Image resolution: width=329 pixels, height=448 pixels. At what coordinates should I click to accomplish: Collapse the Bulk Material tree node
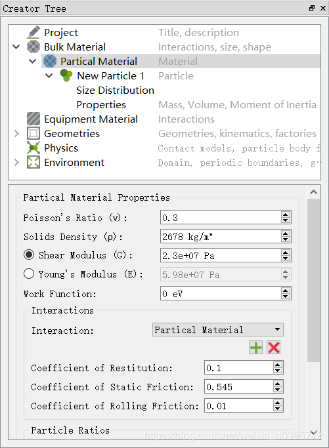pyautogui.click(x=16, y=47)
